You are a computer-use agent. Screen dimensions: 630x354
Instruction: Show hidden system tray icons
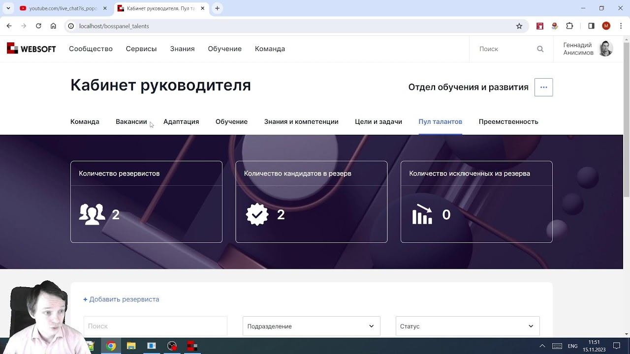click(542, 346)
